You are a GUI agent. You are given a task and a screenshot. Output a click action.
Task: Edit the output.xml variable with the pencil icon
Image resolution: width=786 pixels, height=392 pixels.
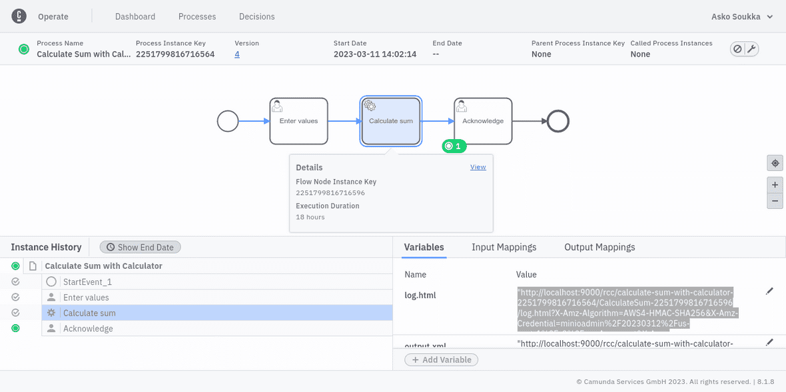click(769, 341)
